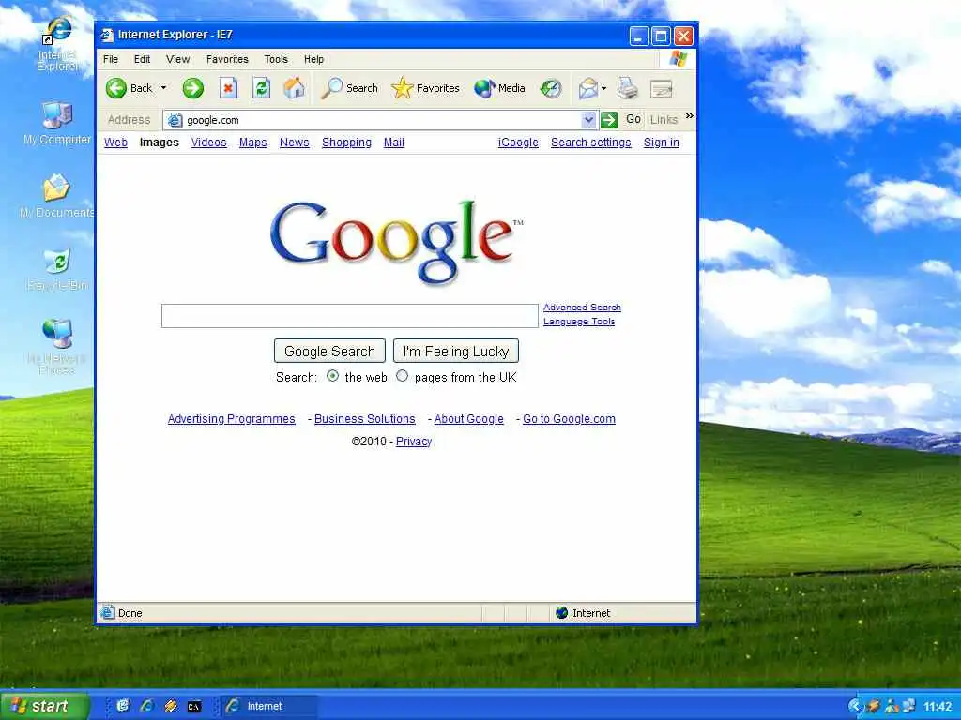Open Internet Explorer desktop shortcut
This screenshot has height=720, width=961.
[57, 43]
